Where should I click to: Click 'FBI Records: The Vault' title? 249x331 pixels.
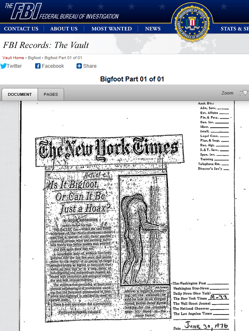46,45
